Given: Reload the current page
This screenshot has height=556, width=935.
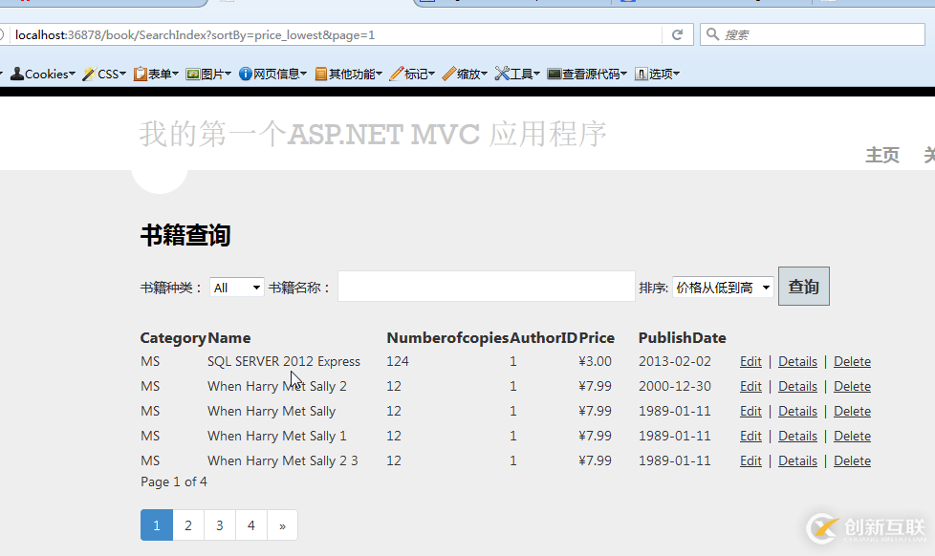Looking at the screenshot, I should (x=677, y=33).
